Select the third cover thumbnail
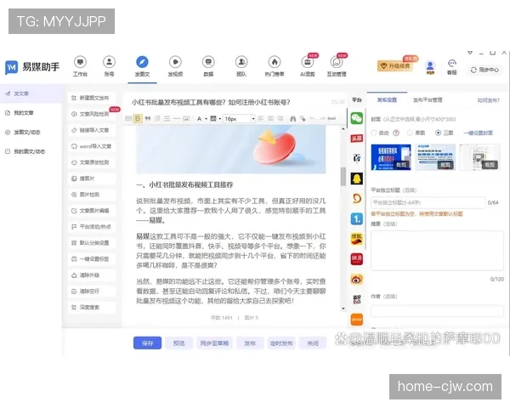The width and height of the screenshot is (510, 408). coord(479,157)
